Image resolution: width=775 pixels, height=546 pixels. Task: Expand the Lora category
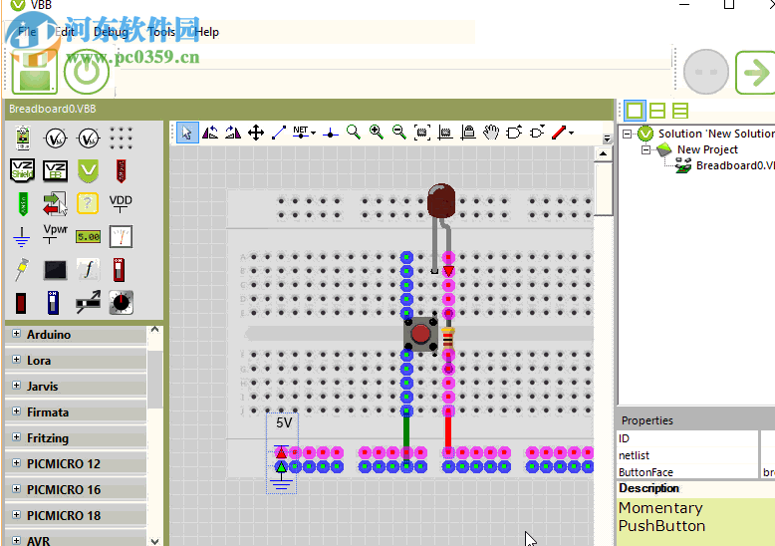16,359
